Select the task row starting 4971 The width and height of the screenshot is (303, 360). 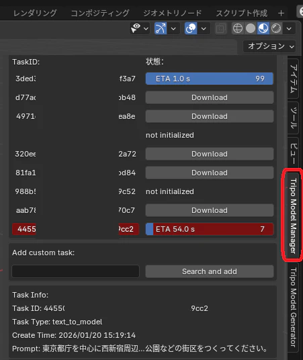(x=75, y=116)
